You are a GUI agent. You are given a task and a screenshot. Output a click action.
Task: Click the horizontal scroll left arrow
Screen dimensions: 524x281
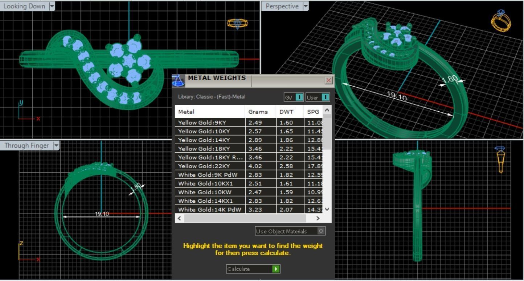[180, 218]
